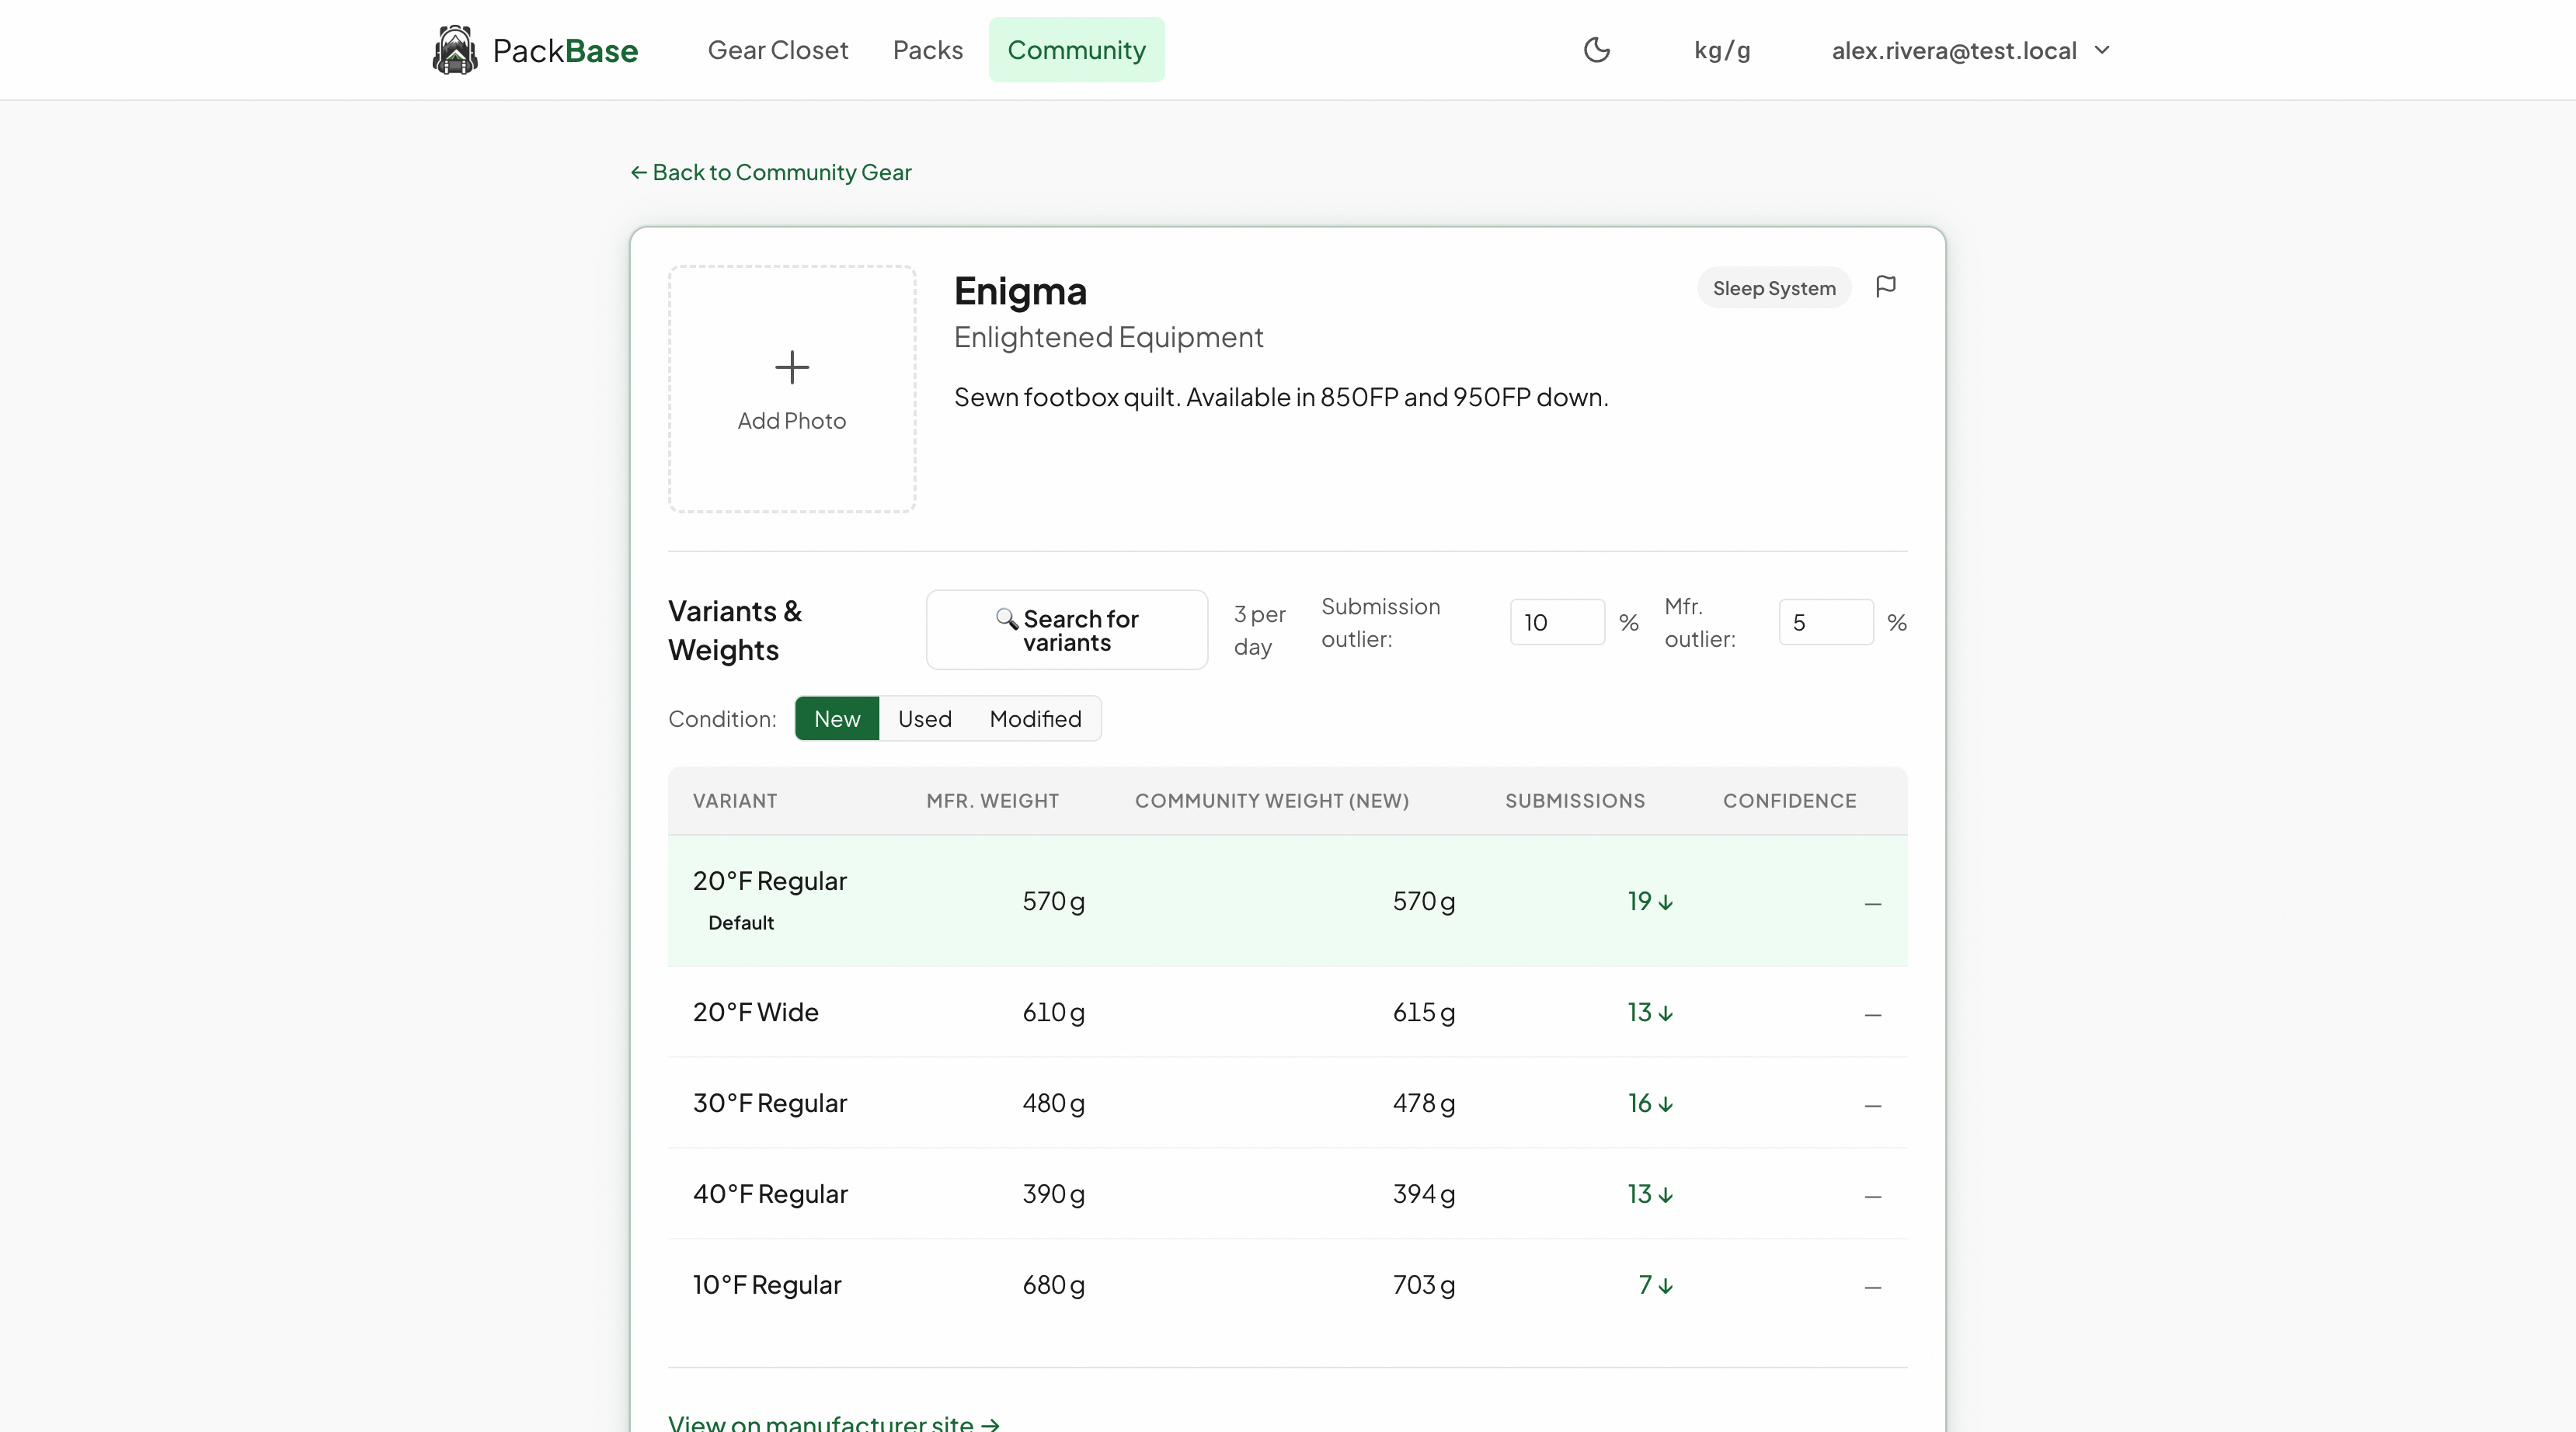Click the 40°F Regular variant name
2576x1432 pixels.
point(770,1194)
